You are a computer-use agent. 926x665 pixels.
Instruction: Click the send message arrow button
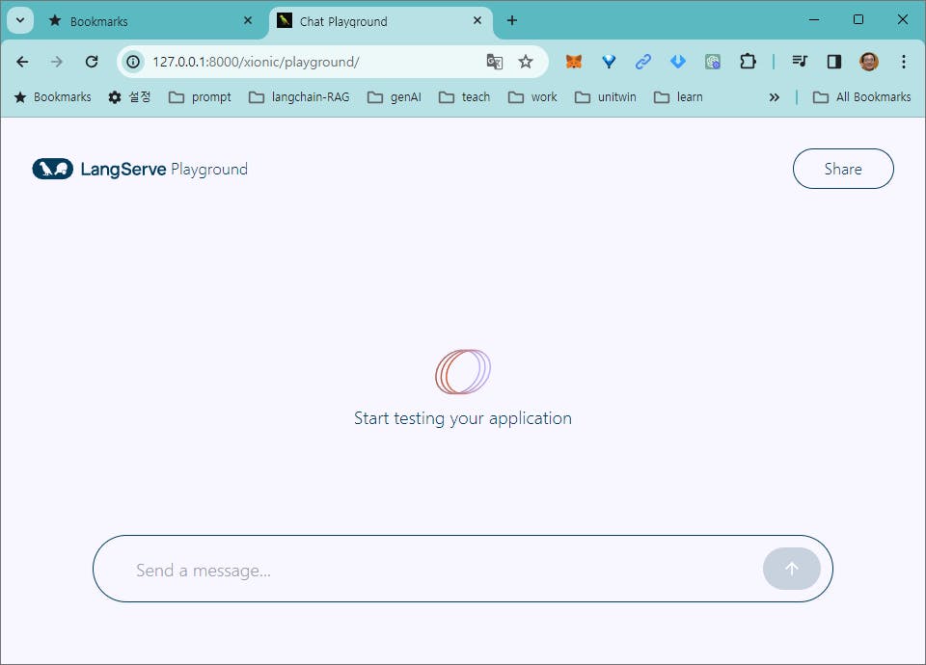click(791, 569)
